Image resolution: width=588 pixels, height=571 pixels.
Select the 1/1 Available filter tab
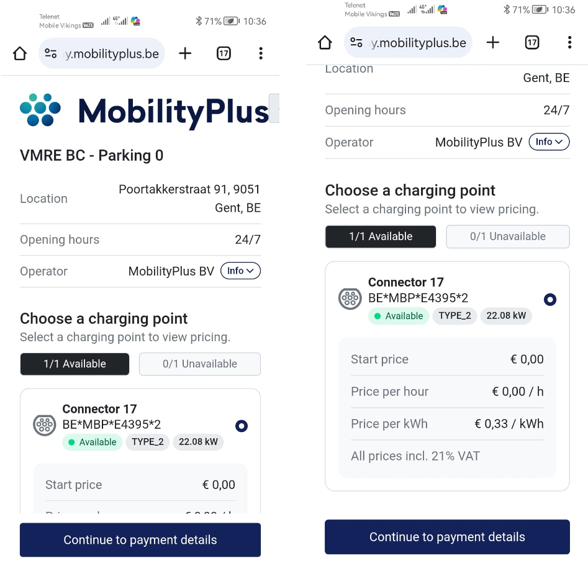(75, 364)
